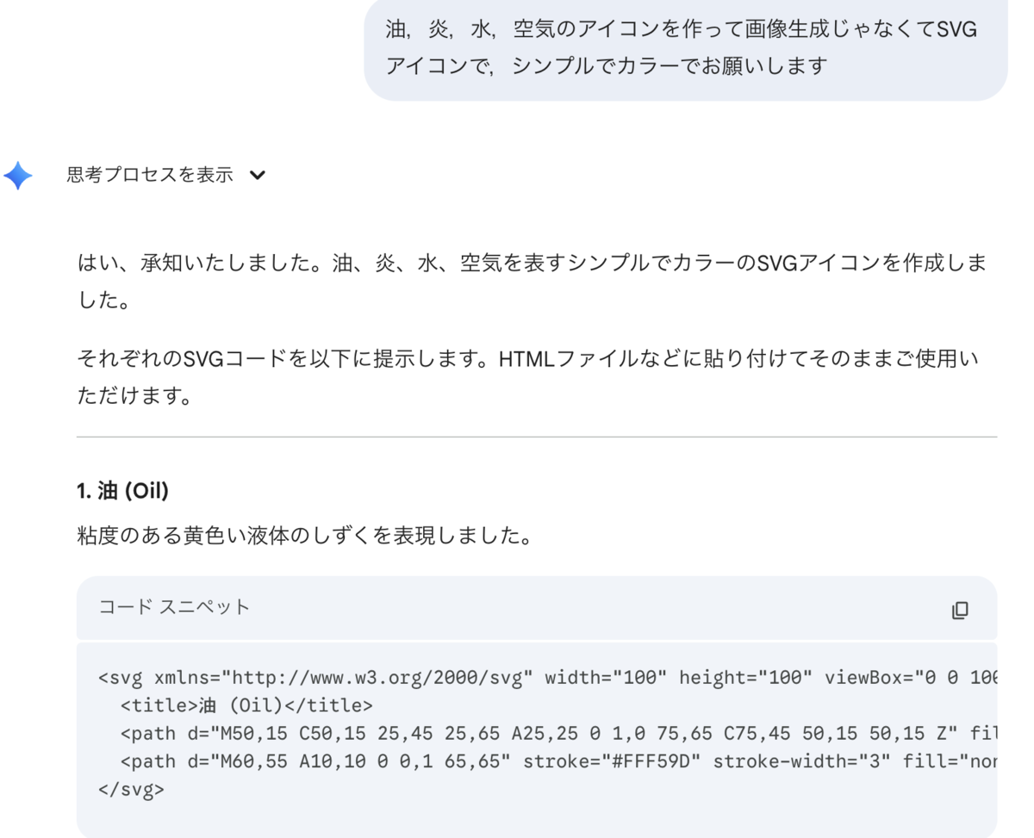Viewport: 1034px width, 838px height.
Task: Select the user prompt message bubble
Action: [x=686, y=49]
